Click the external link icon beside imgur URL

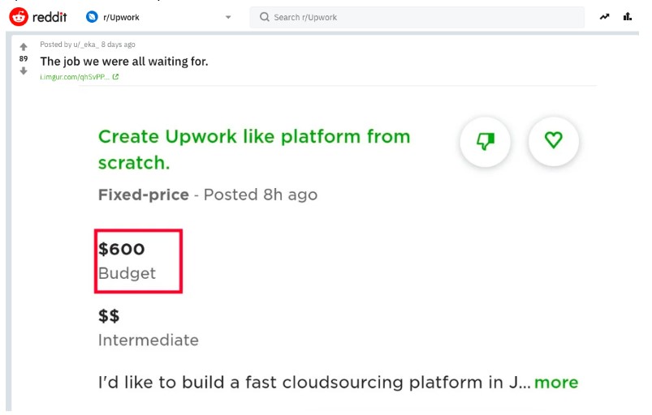click(115, 77)
